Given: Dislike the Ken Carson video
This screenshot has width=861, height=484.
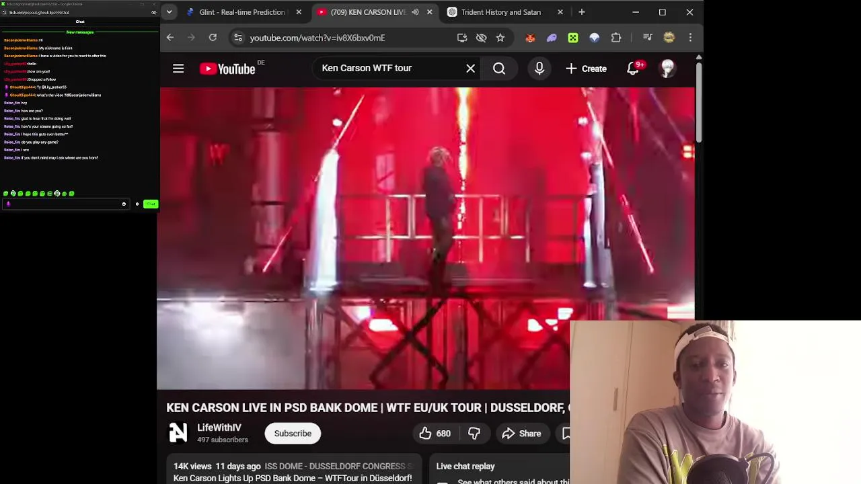Looking at the screenshot, I should [474, 434].
